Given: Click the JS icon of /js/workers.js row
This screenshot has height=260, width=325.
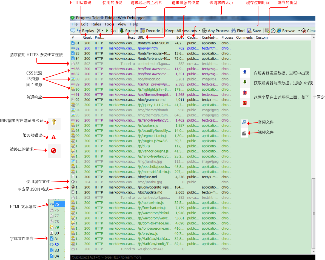Looking at the screenshot, I should 73,125.
